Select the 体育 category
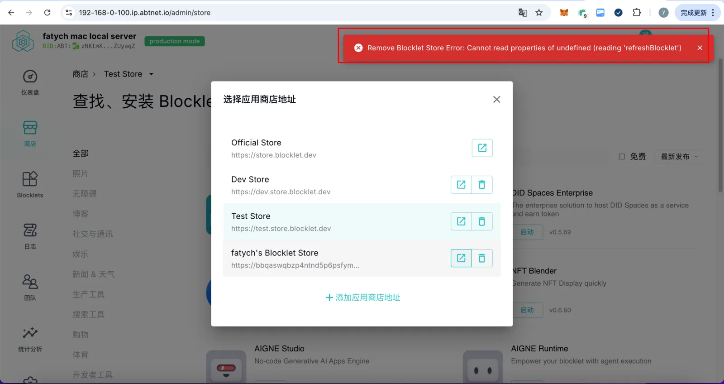 click(x=81, y=355)
